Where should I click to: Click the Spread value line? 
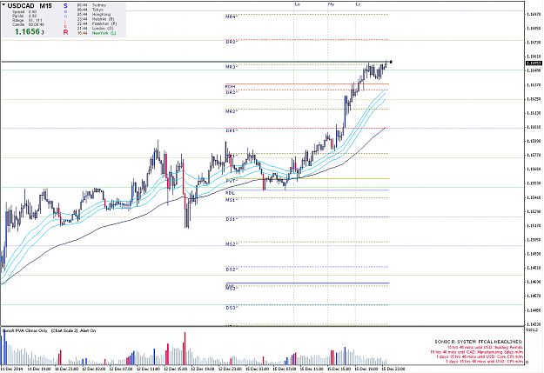coord(24,11)
